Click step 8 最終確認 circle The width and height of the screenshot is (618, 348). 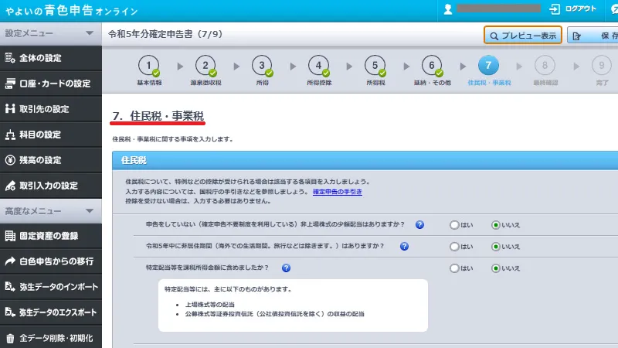(545, 65)
